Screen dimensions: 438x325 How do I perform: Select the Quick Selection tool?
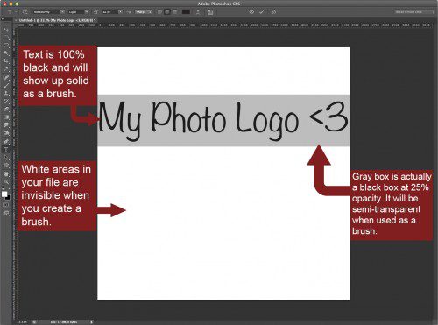point(5,53)
